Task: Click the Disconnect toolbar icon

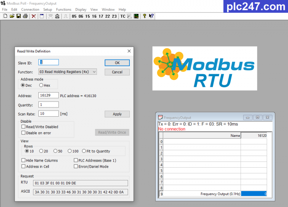Action: [x=57, y=16]
